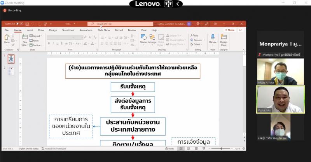
Task: Toggle text Shadow formatting
Action: click(62, 43)
